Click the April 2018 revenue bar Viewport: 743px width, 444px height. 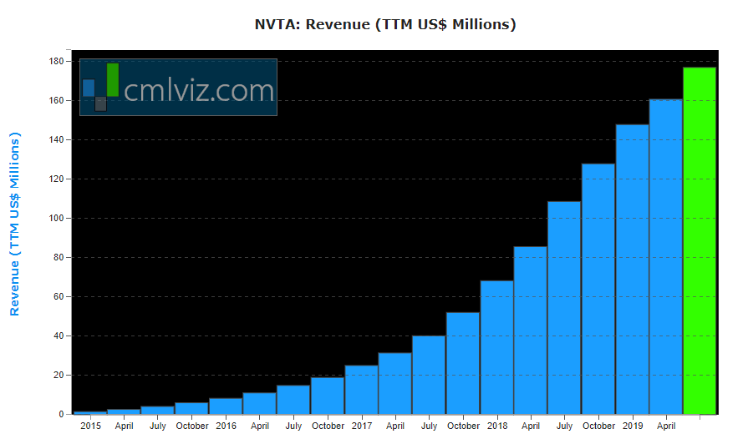pos(530,330)
